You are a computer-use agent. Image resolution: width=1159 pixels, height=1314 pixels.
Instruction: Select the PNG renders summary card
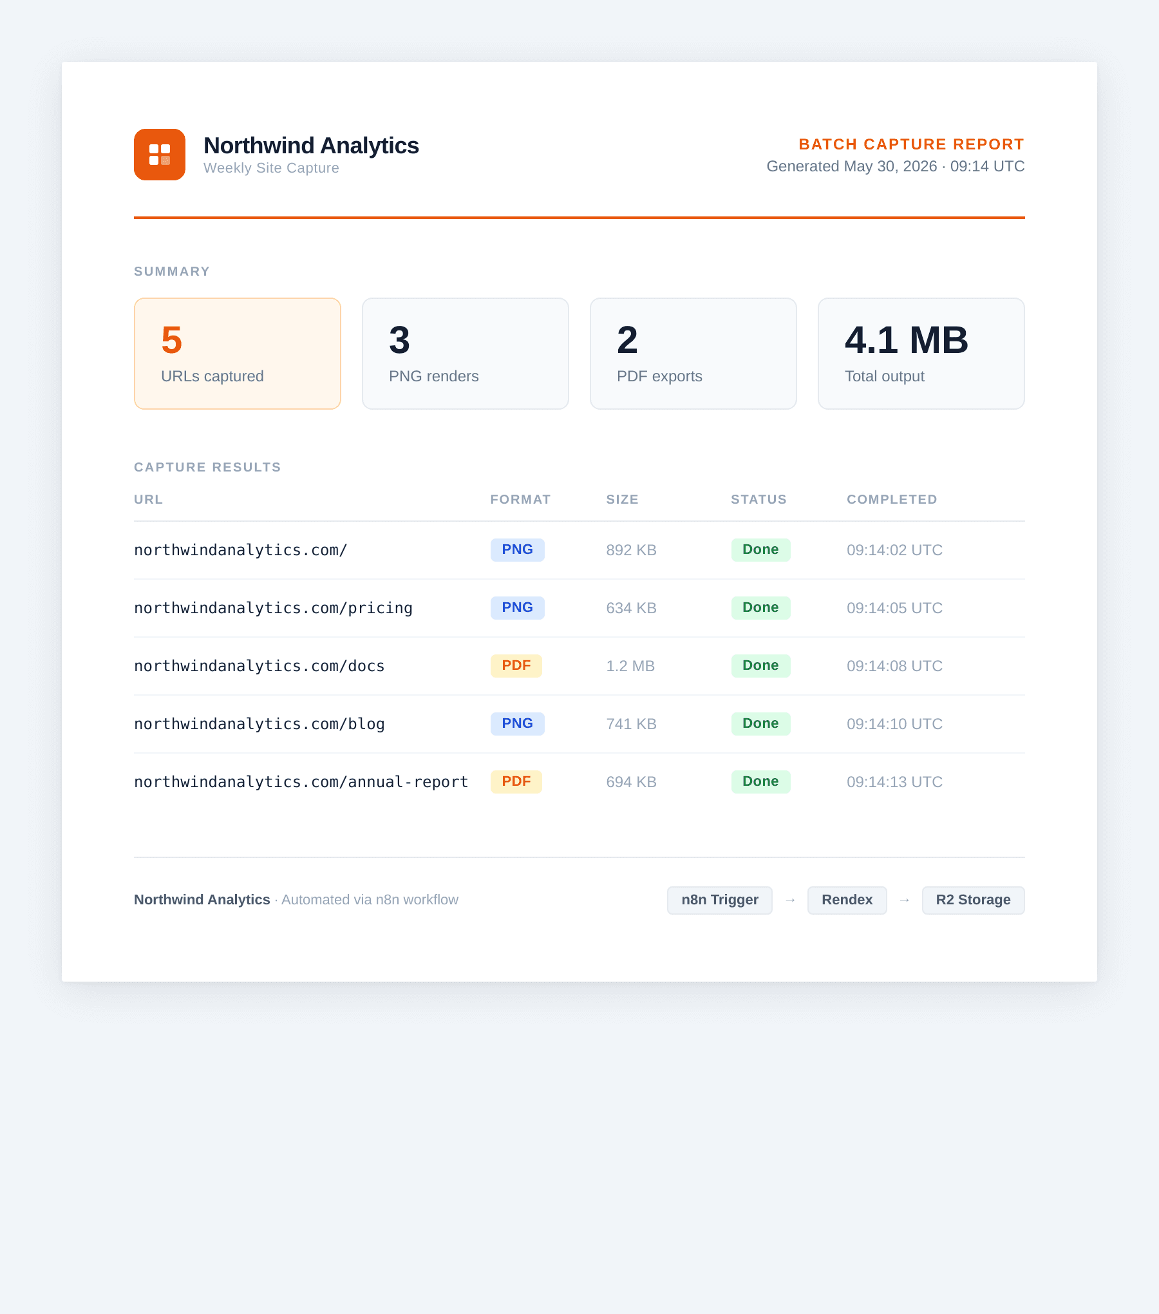[466, 354]
